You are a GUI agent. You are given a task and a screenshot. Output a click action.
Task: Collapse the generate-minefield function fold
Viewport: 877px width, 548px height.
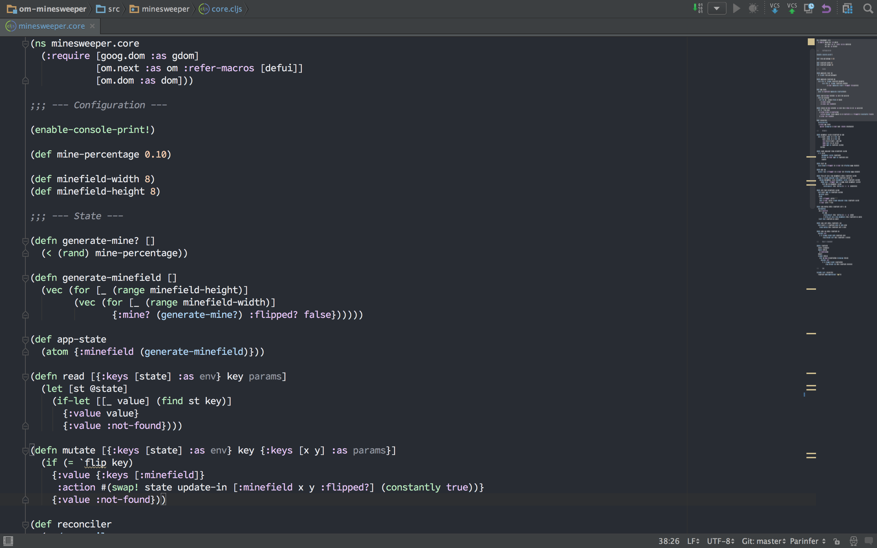point(25,278)
